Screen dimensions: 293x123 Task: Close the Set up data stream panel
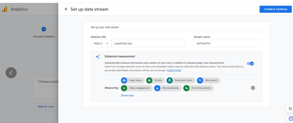(x=66, y=9)
